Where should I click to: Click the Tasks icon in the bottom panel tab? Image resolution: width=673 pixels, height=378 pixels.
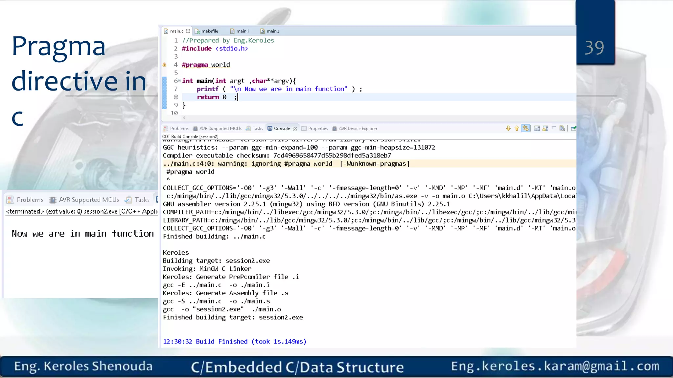248,129
